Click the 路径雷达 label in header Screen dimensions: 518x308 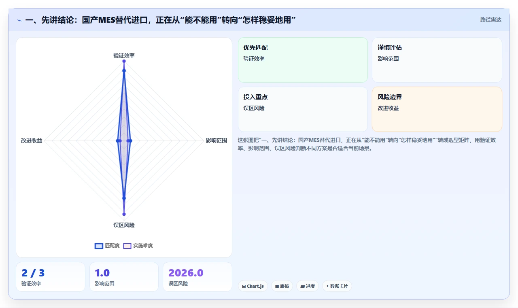point(490,19)
